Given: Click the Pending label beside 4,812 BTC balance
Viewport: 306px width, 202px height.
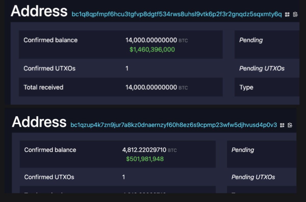Looking at the screenshot, I should click(243, 150).
